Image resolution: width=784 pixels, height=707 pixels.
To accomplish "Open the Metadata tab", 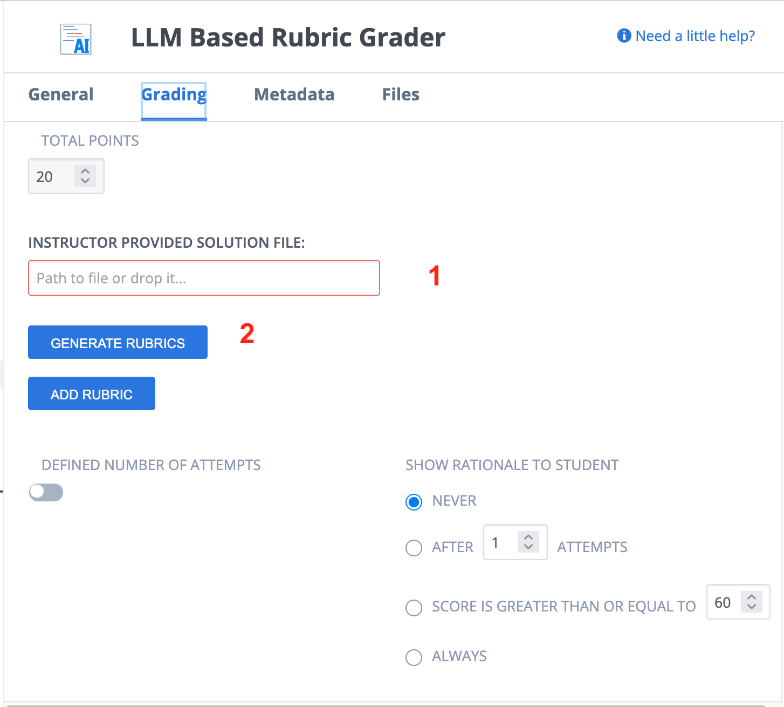I will click(x=294, y=94).
